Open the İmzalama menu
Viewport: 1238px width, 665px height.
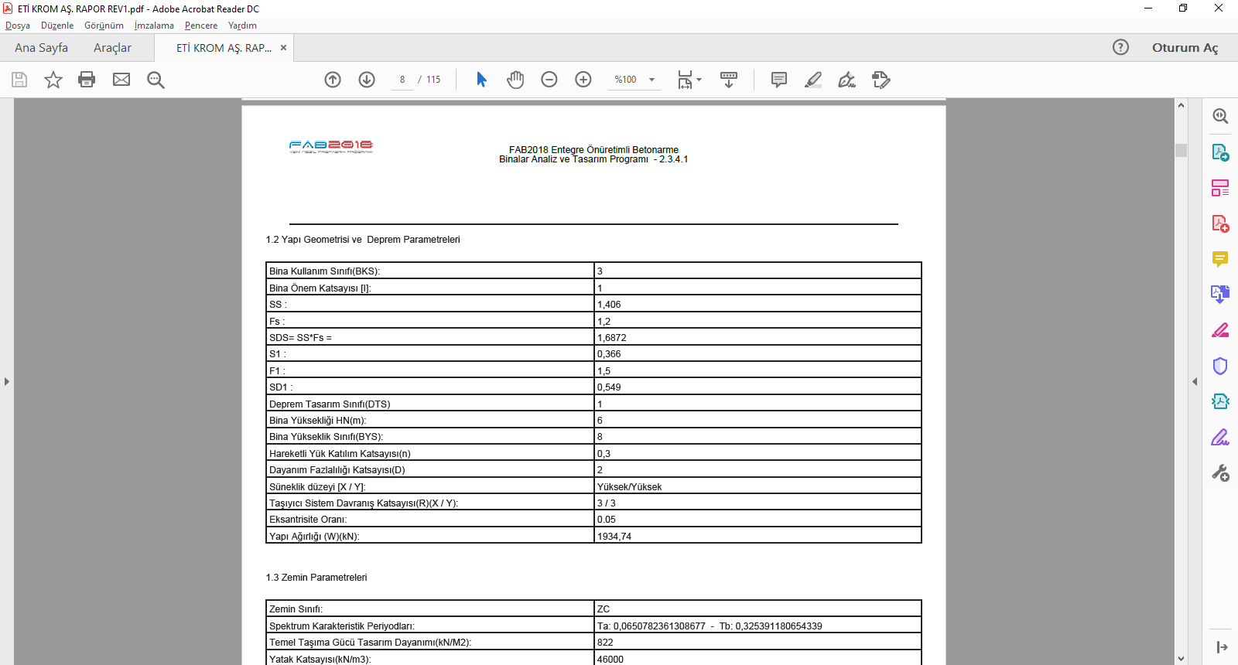tap(154, 26)
